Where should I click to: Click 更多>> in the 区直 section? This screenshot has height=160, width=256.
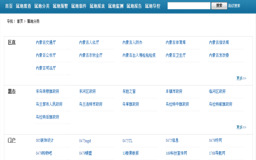[241, 78]
